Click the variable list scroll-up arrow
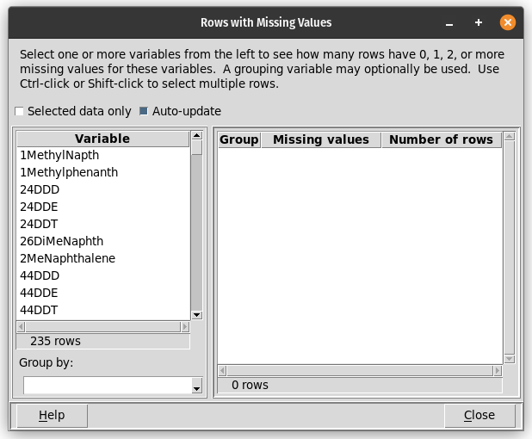 (197, 135)
